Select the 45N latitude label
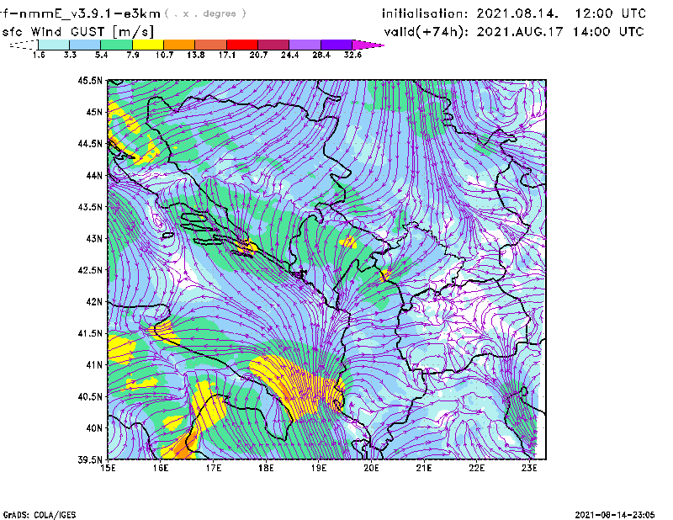This screenshot has width=673, height=520. [94, 112]
